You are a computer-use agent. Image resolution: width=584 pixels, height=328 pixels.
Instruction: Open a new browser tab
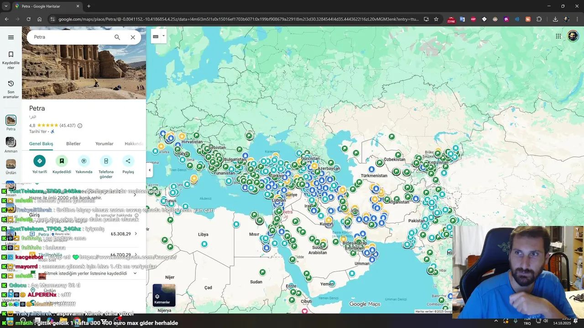89,6
